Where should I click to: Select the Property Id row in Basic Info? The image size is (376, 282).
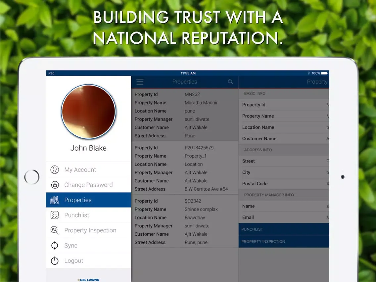284,105
